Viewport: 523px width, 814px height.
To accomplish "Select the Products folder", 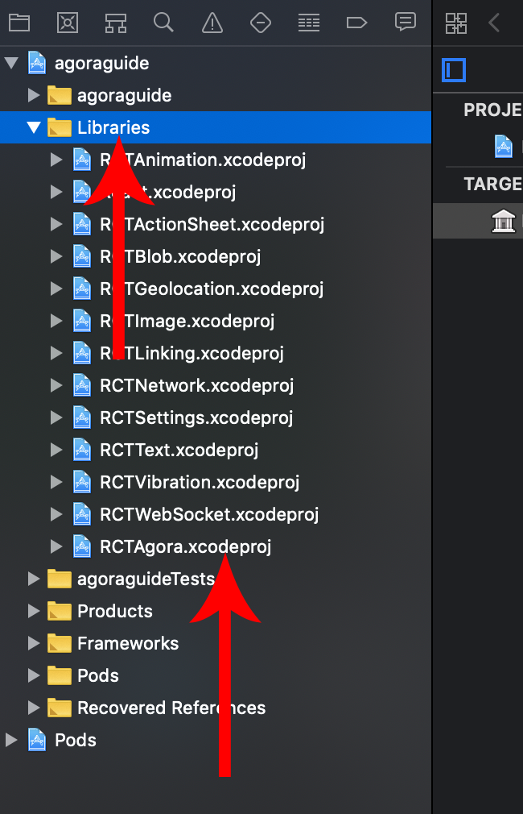I will pos(115,611).
